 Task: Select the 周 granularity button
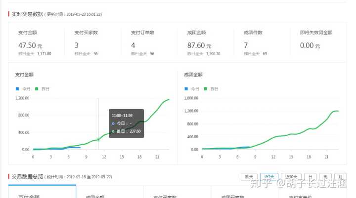[x=325, y=176]
